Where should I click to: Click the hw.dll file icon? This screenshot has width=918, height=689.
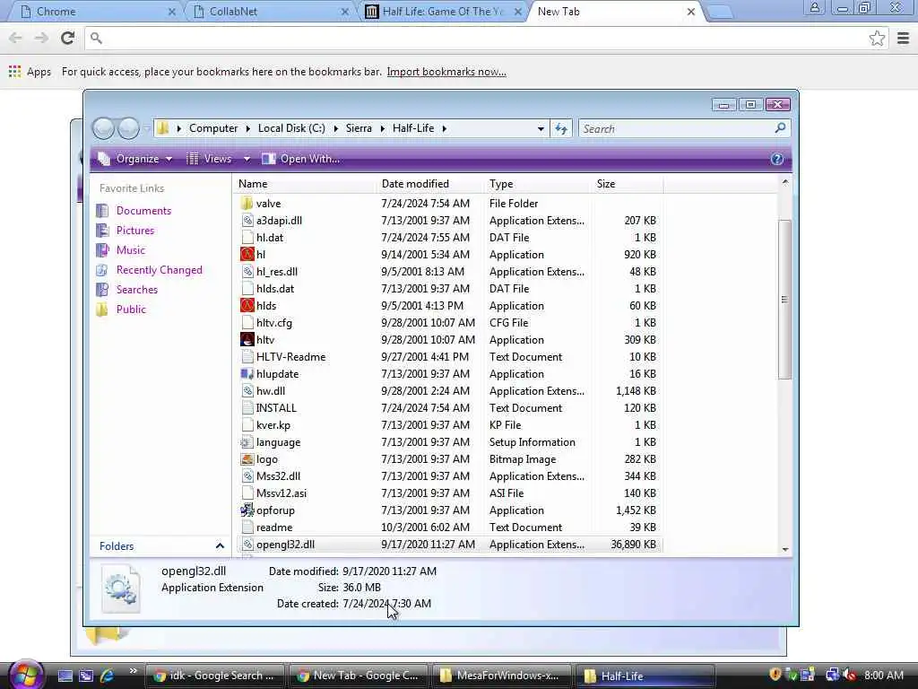pos(247,390)
